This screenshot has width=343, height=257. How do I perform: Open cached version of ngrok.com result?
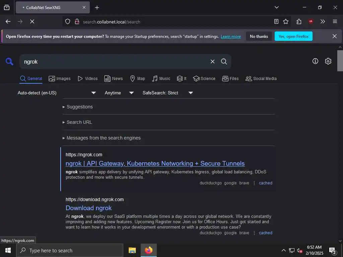tap(266, 183)
